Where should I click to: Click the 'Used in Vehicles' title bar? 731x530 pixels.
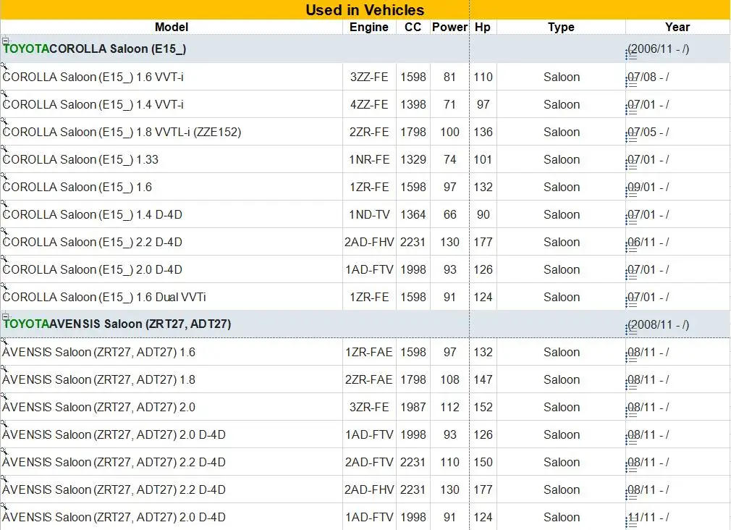(x=365, y=10)
